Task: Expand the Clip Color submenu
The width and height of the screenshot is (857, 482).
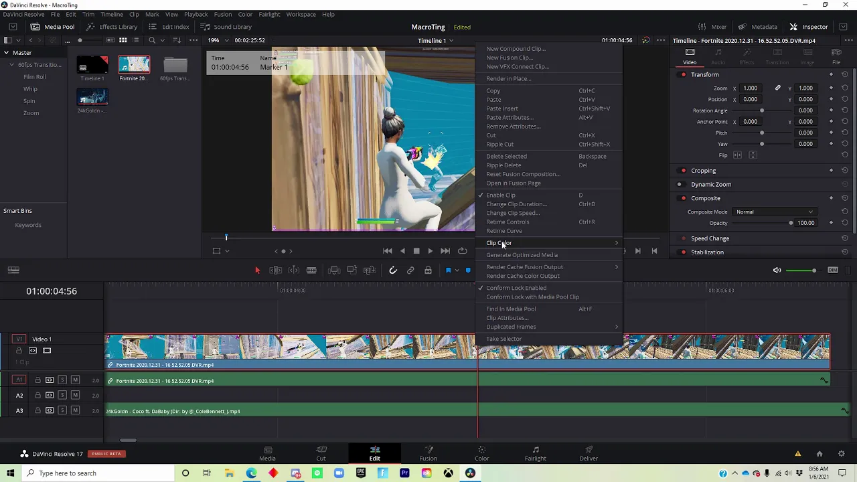Action: (549, 243)
